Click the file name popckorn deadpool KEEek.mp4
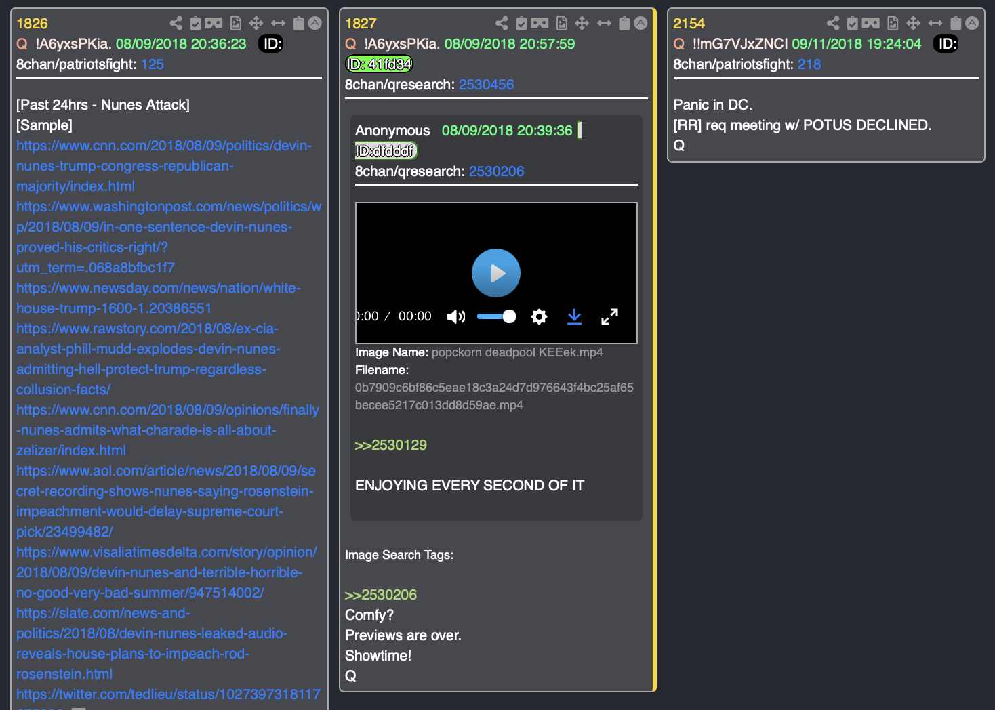Viewport: 995px width, 710px height. 517,352
